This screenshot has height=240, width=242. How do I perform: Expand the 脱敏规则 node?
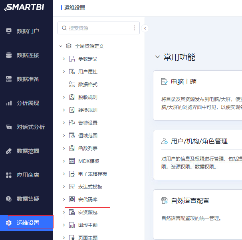coord(64,97)
